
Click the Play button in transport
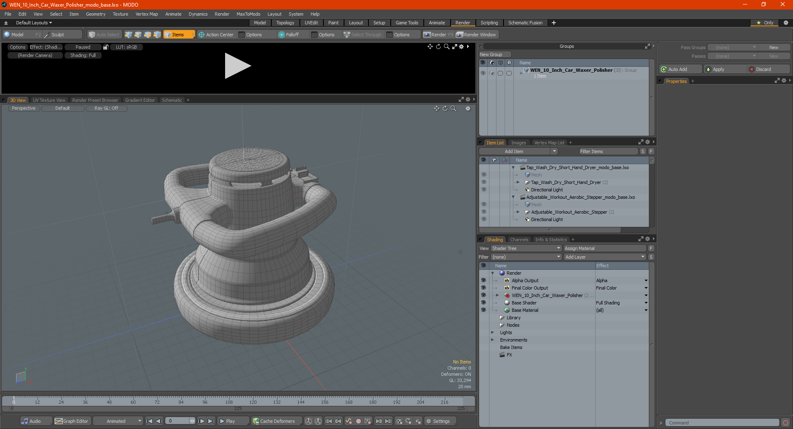click(233, 421)
